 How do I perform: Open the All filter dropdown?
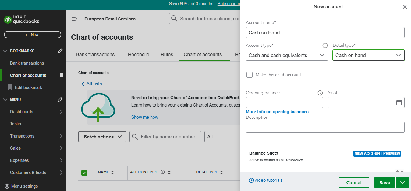[x=222, y=137]
